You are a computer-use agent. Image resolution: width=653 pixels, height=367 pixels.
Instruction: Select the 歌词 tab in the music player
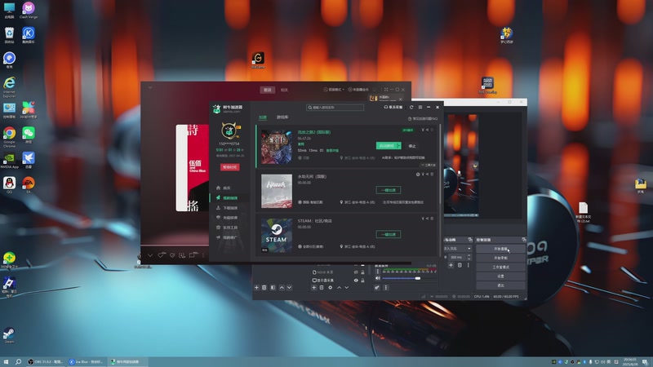(x=268, y=90)
